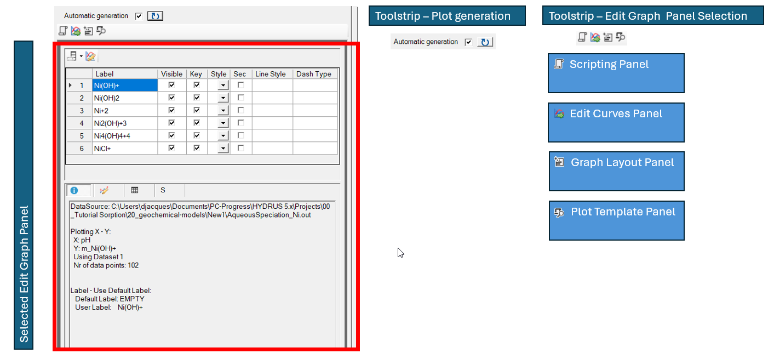This screenshot has width=774, height=359.
Task: Click the Edit Curves icon above the red-framed panel
Action: (x=76, y=31)
